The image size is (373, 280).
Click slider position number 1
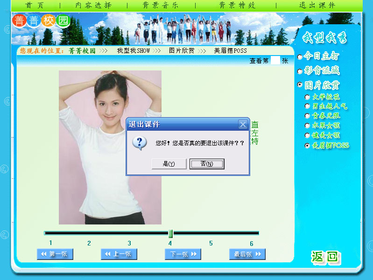[x=50, y=243]
